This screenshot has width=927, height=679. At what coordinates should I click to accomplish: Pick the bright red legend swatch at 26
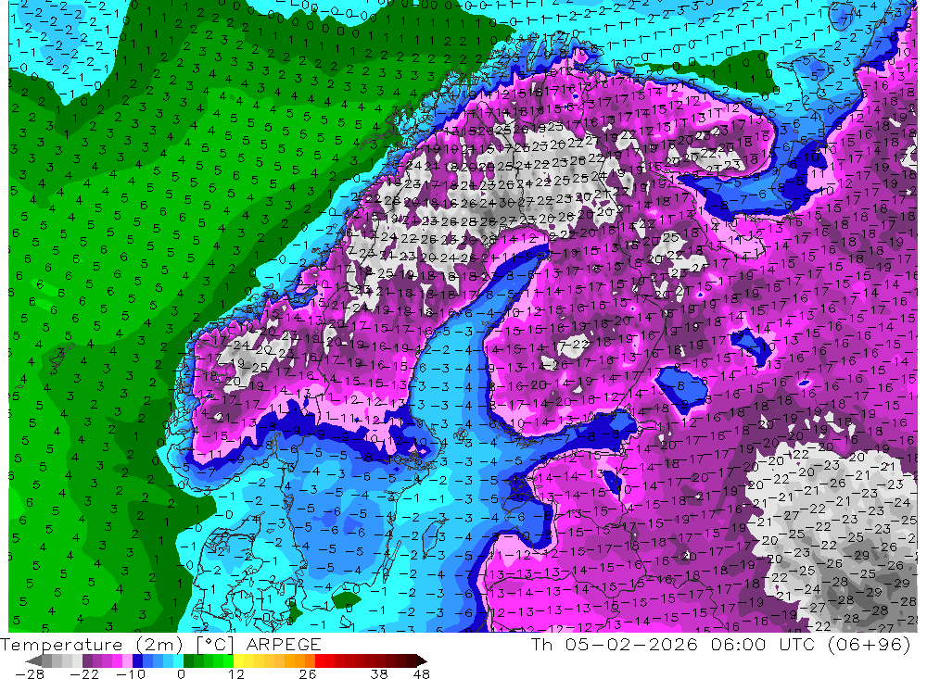(320, 660)
